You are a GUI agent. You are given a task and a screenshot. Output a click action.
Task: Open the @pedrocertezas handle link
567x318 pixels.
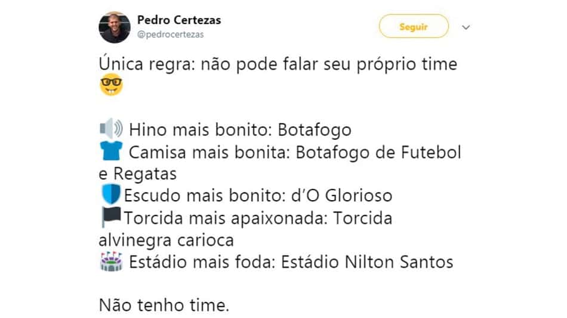(x=170, y=35)
